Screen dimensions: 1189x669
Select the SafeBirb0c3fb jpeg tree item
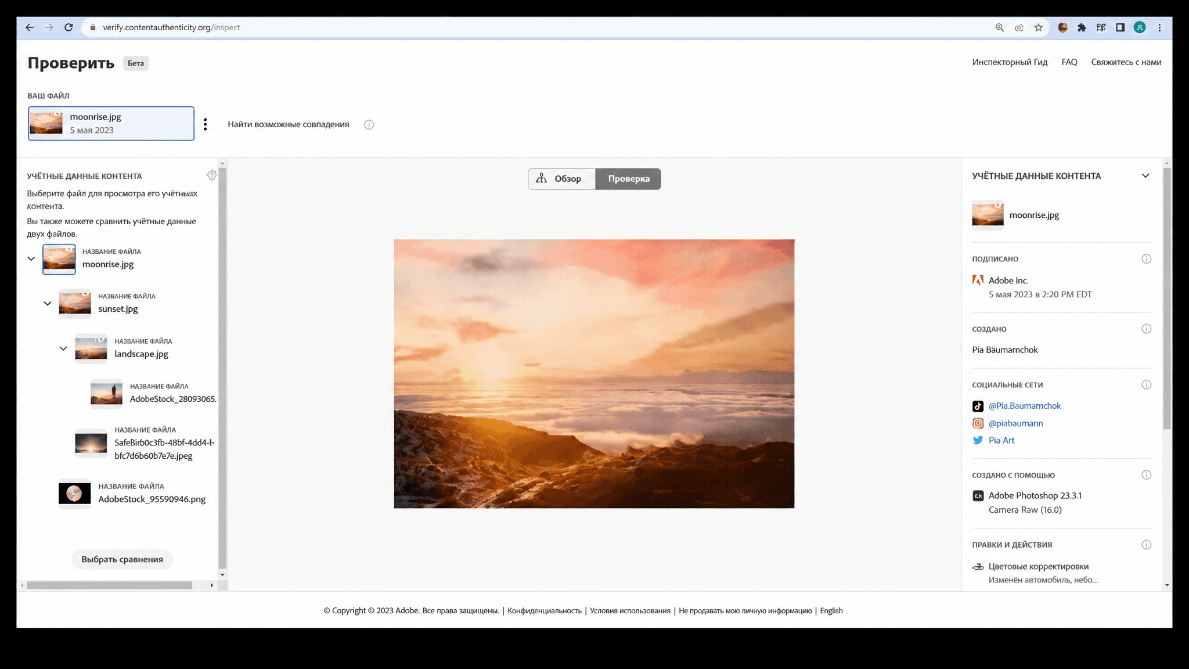click(x=145, y=444)
